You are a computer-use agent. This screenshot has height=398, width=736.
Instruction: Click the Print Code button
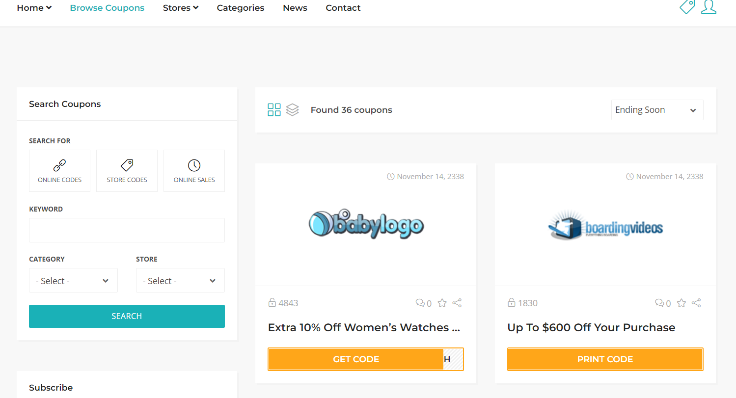605,359
